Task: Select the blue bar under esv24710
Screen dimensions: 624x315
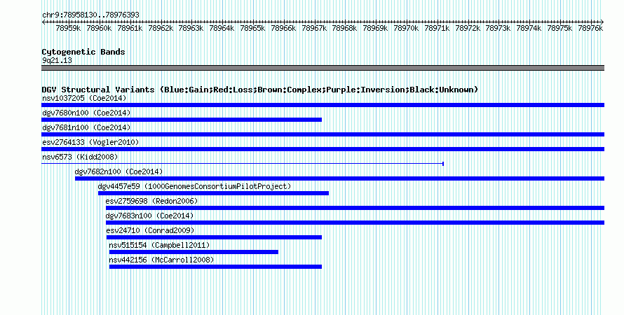Action: [x=214, y=237]
